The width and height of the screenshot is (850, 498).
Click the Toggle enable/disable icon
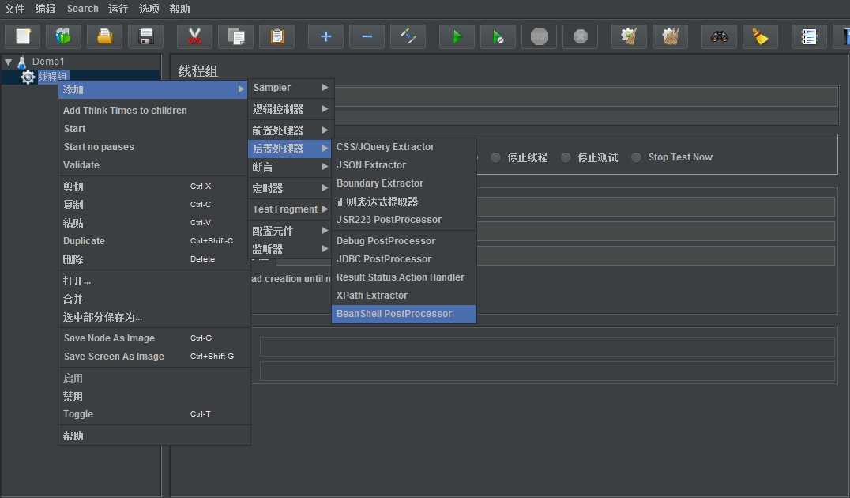[408, 36]
